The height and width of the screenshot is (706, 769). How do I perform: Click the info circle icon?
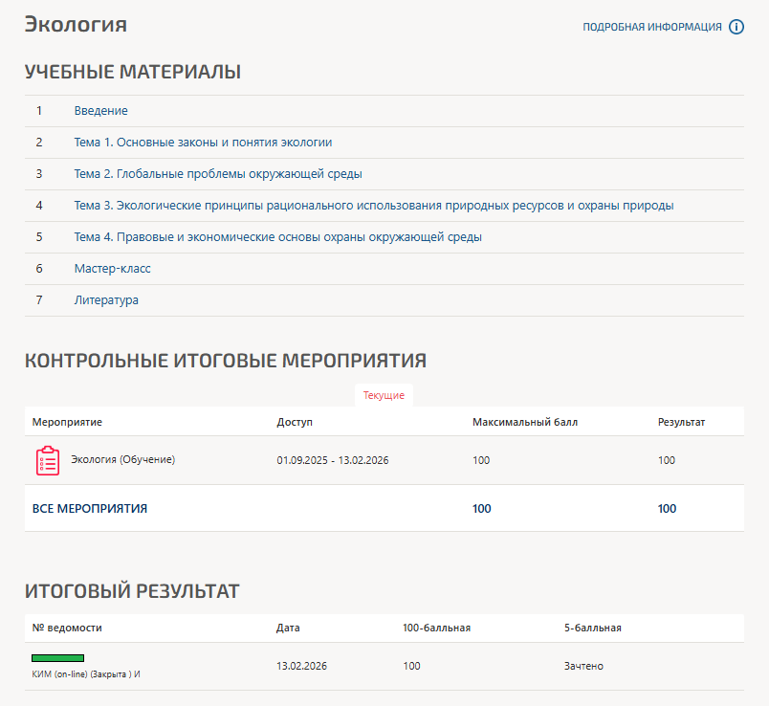click(x=736, y=27)
